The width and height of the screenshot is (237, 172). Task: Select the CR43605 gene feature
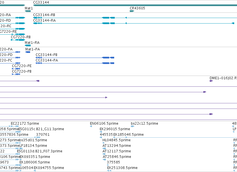click(x=132, y=11)
